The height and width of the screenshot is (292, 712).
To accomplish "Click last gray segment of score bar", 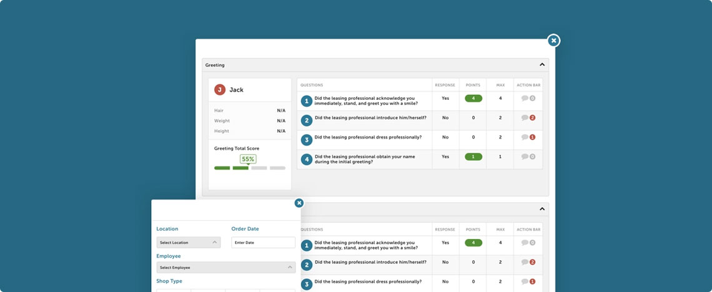I will [x=277, y=168].
